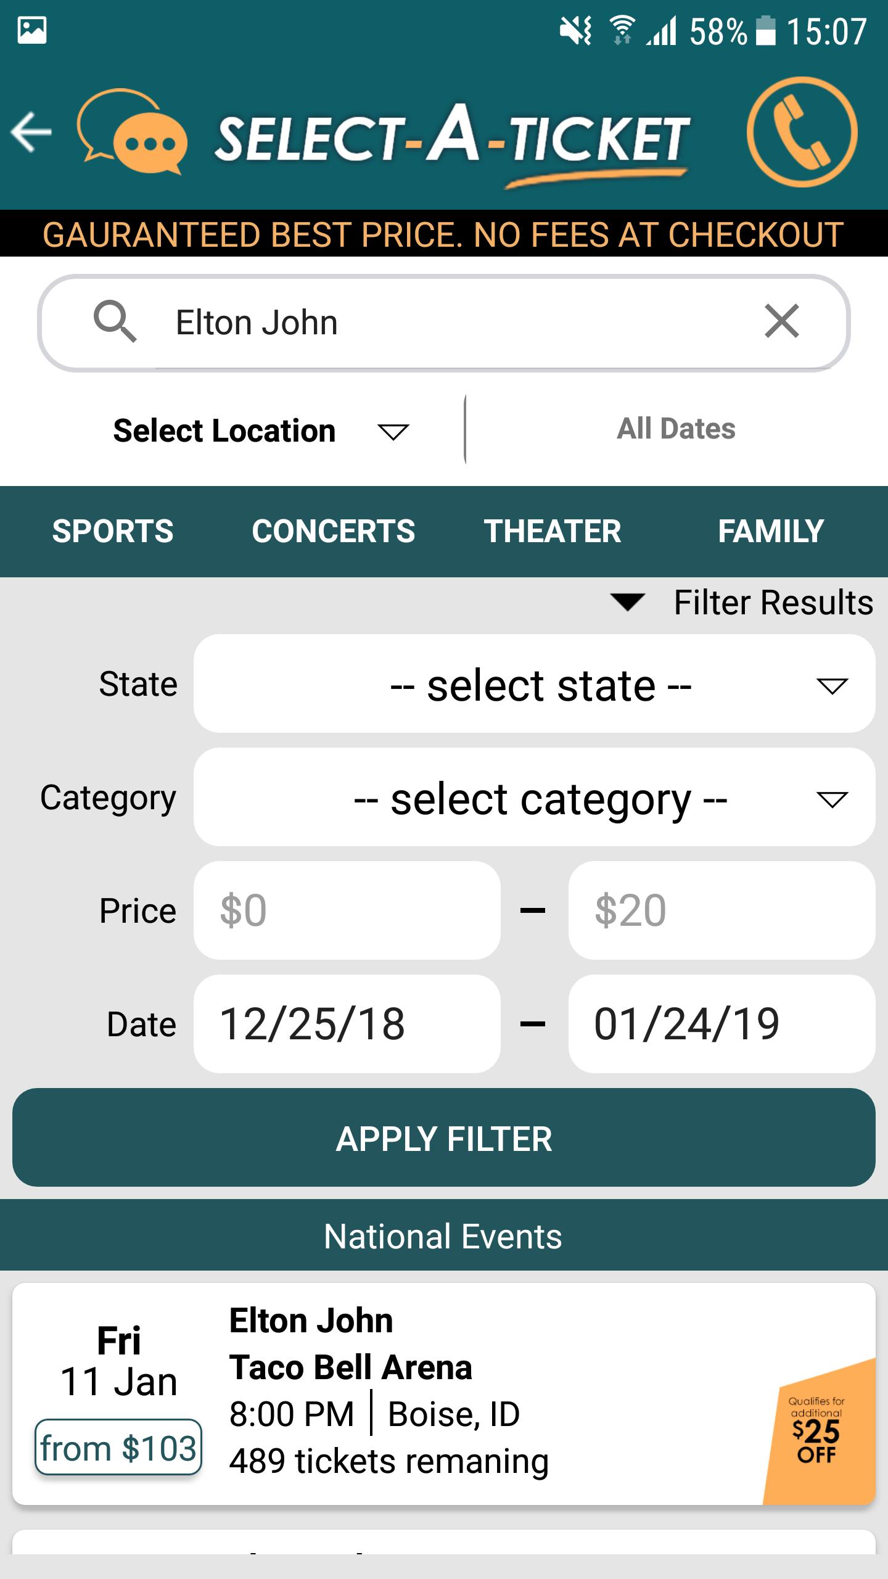Image resolution: width=888 pixels, height=1579 pixels.
Task: Open the Theater tab
Action: click(552, 532)
